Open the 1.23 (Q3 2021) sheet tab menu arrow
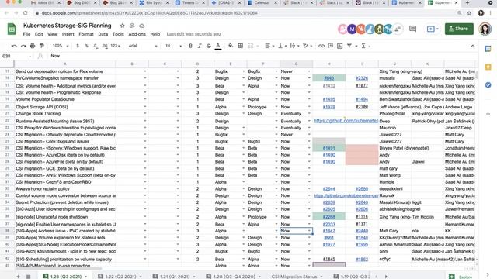497x279 pixels. click(x=86, y=277)
